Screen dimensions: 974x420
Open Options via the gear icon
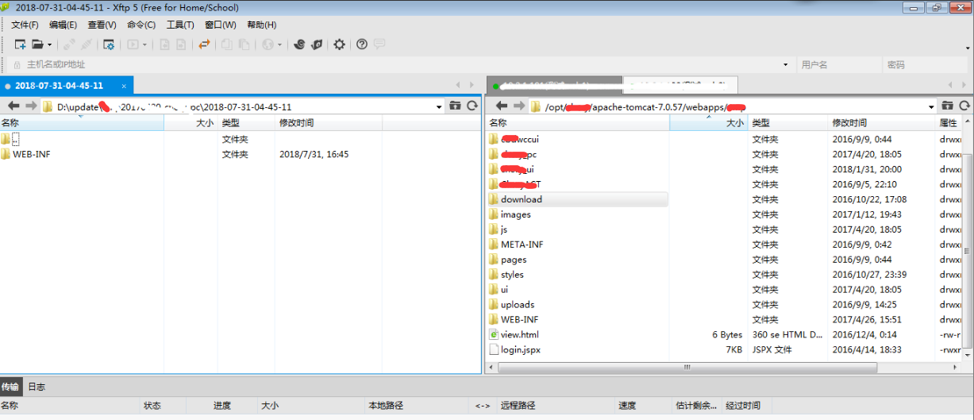pyautogui.click(x=340, y=44)
